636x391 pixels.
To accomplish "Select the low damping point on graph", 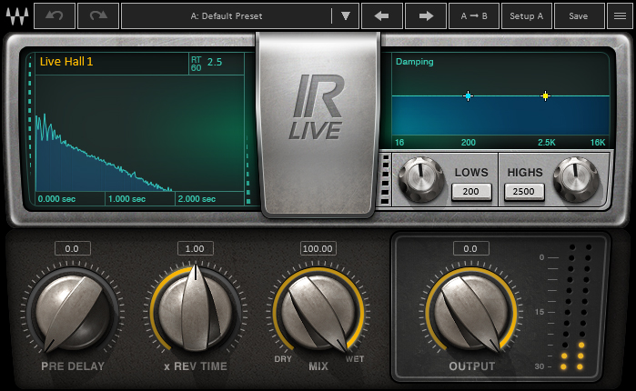I will tap(468, 95).
